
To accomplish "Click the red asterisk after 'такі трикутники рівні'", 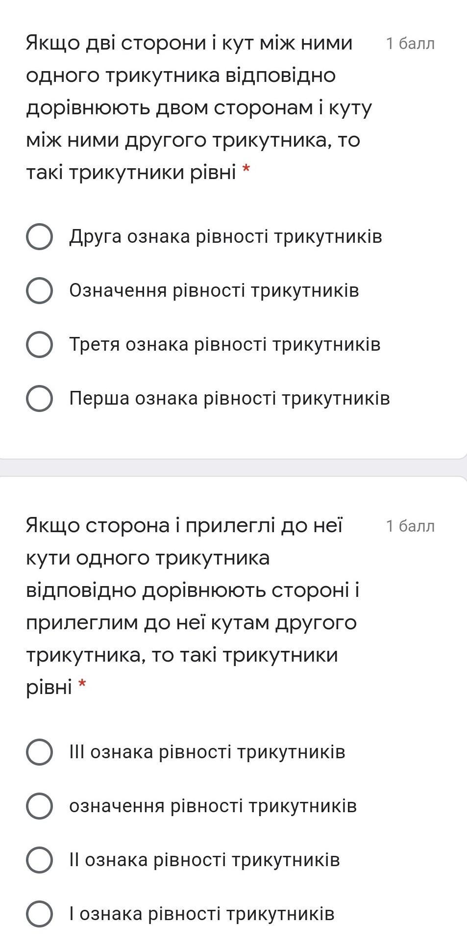I will (246, 170).
